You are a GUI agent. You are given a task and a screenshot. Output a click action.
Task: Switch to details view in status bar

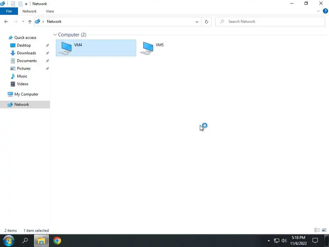click(x=317, y=230)
